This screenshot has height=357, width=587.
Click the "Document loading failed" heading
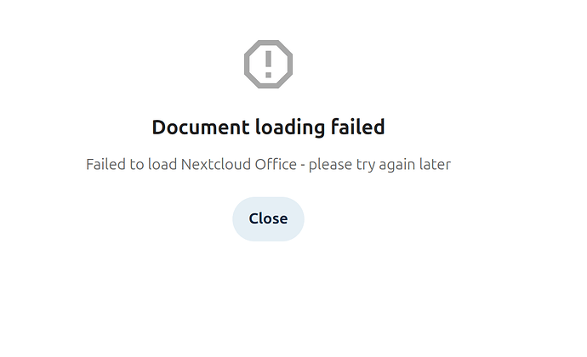[268, 127]
